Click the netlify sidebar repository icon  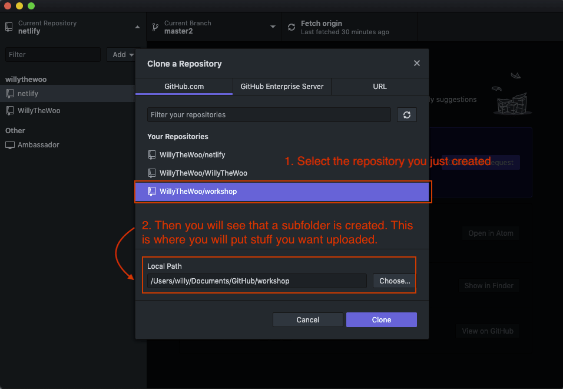coord(10,93)
